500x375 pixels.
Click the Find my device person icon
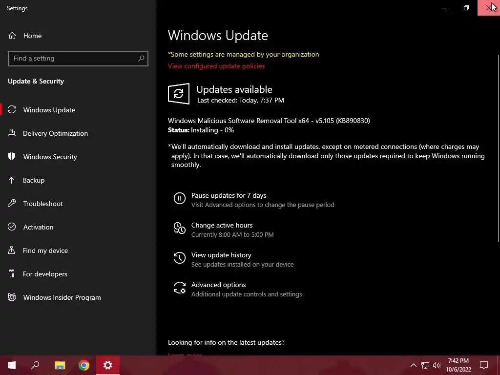[12, 250]
